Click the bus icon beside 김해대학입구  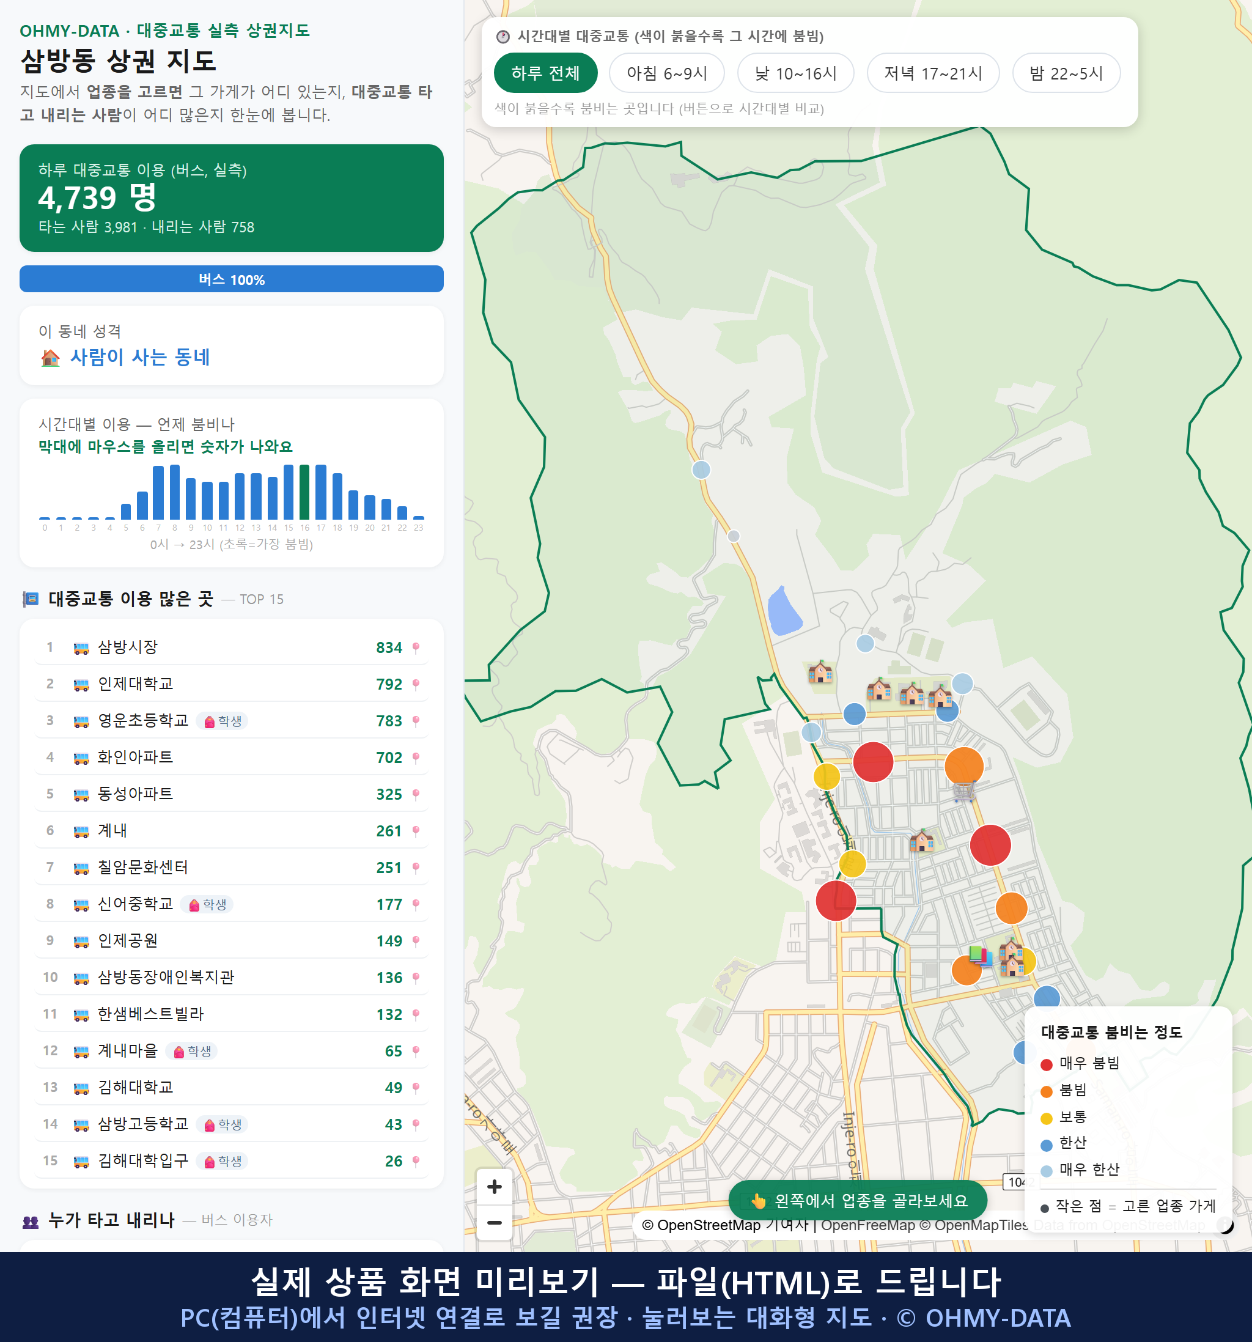(81, 1161)
